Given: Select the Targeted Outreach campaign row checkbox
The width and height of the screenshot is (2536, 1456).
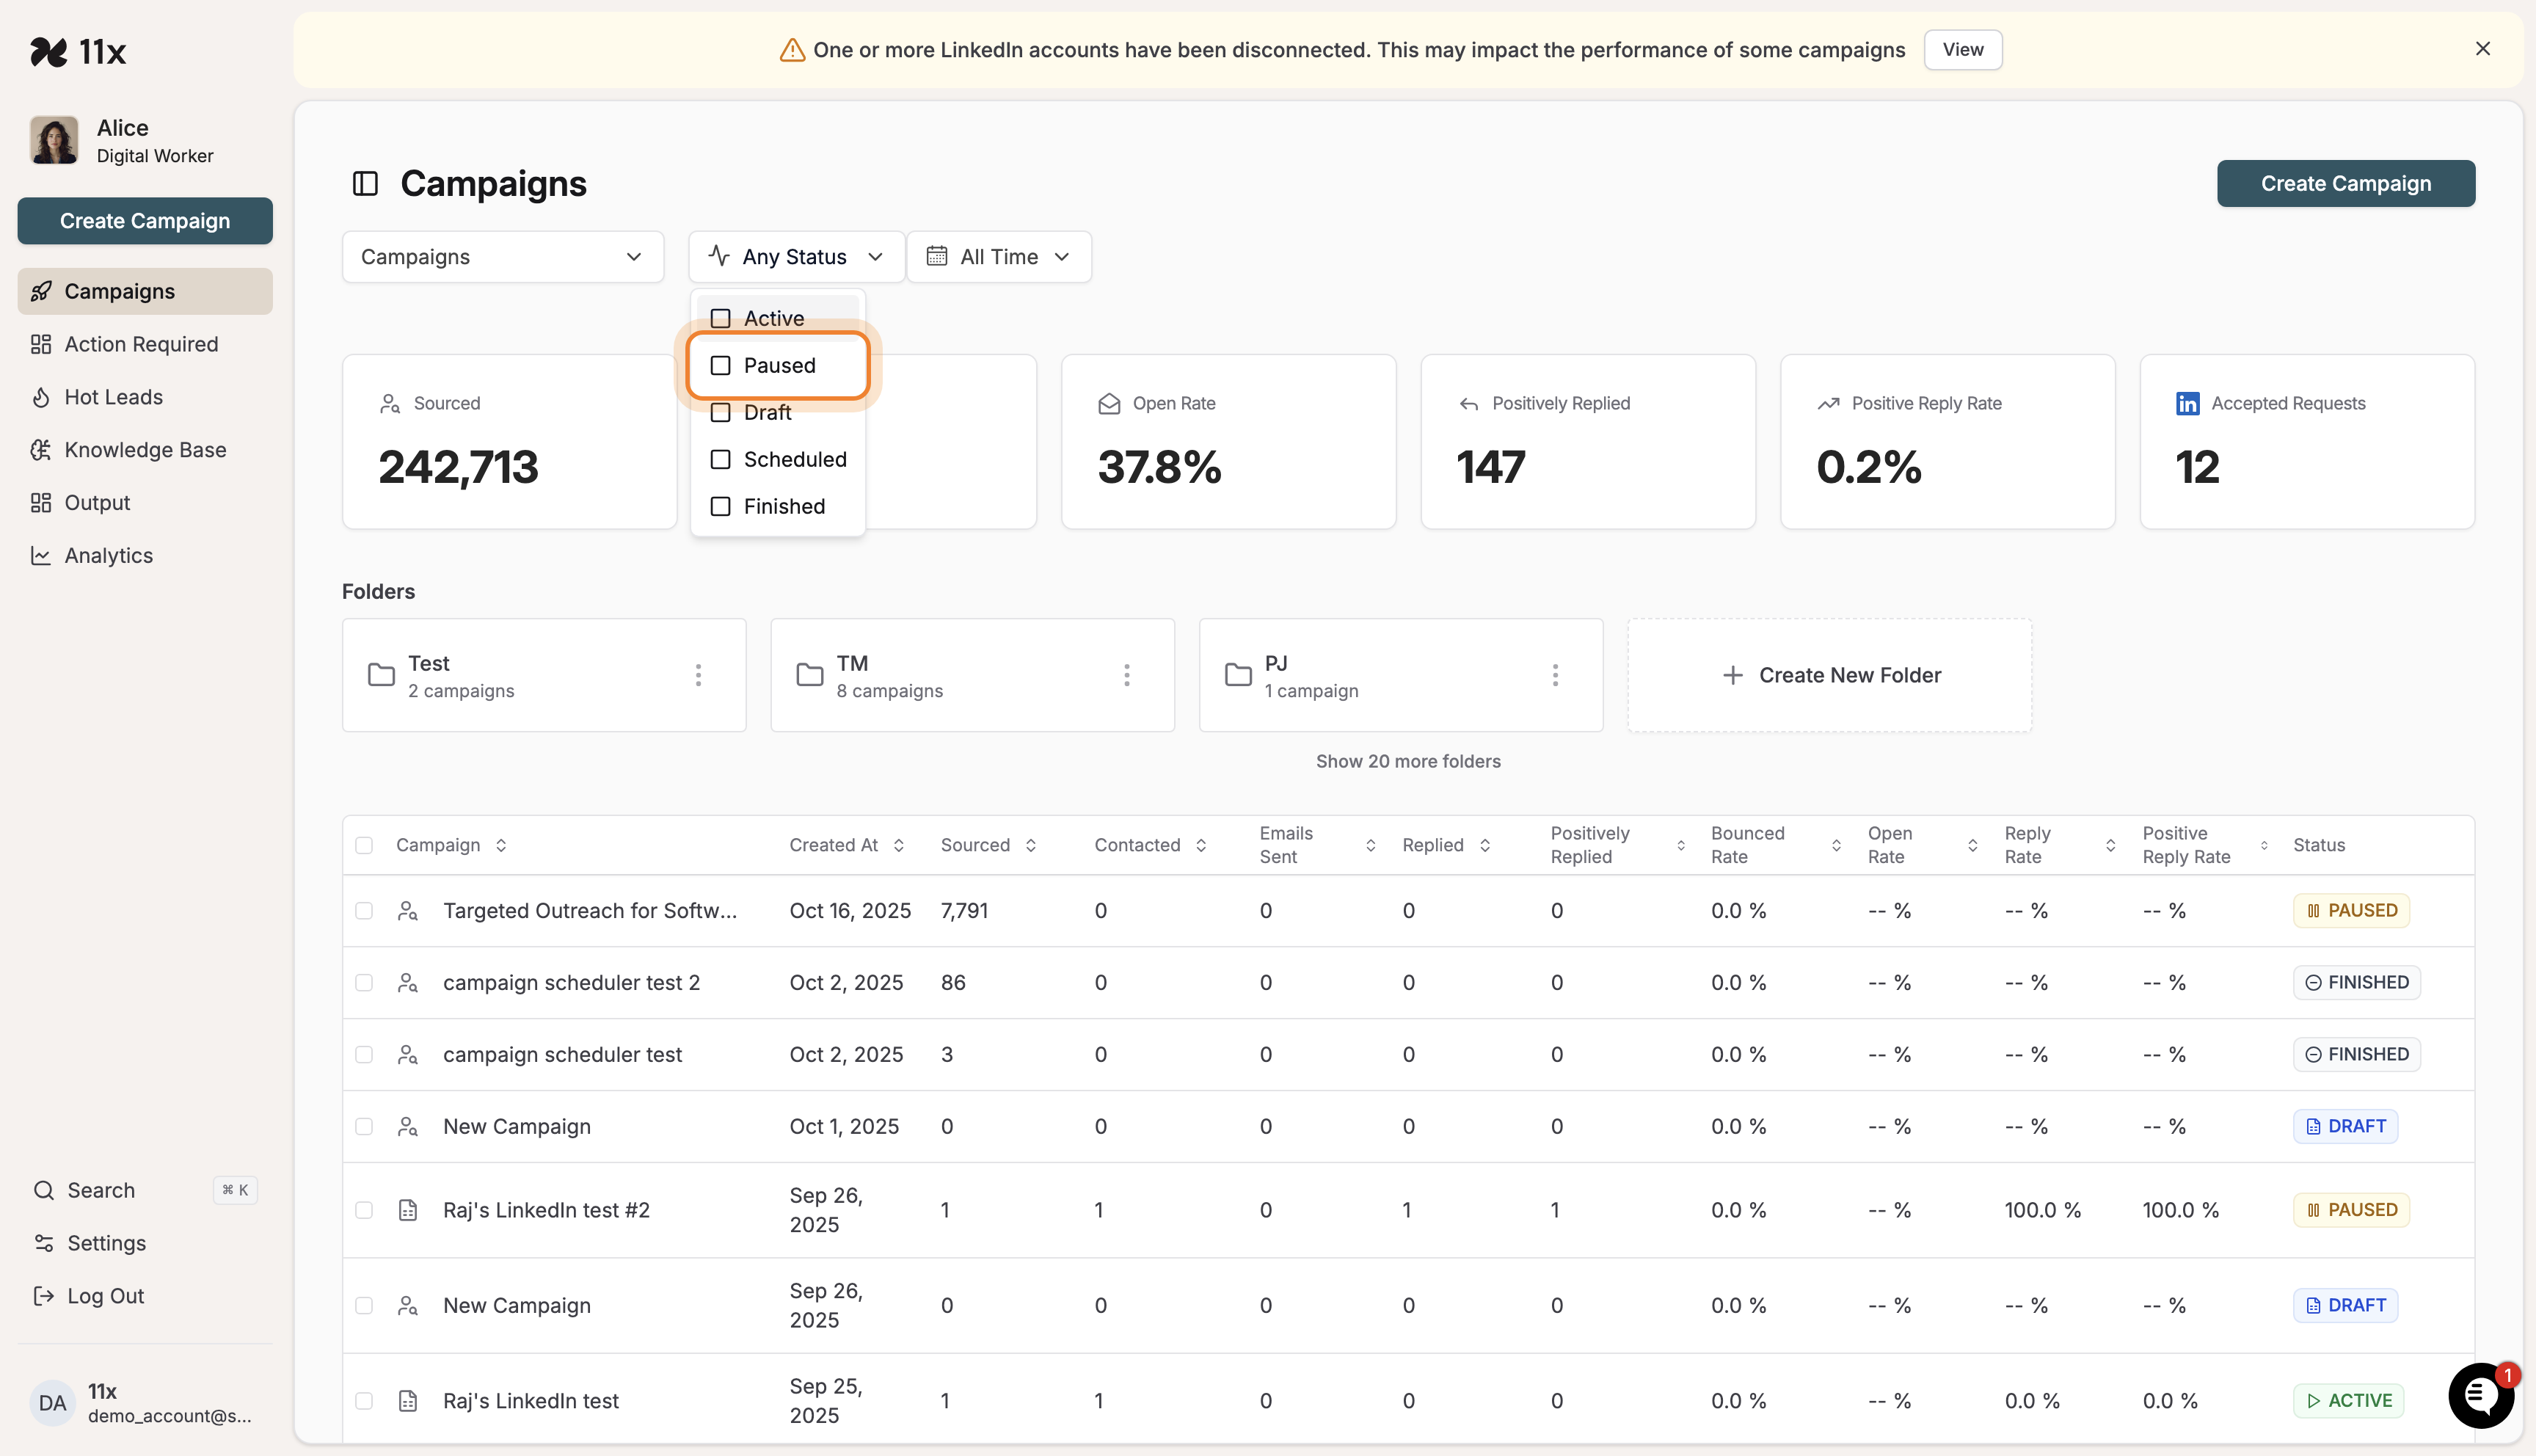Looking at the screenshot, I should coord(364,911).
